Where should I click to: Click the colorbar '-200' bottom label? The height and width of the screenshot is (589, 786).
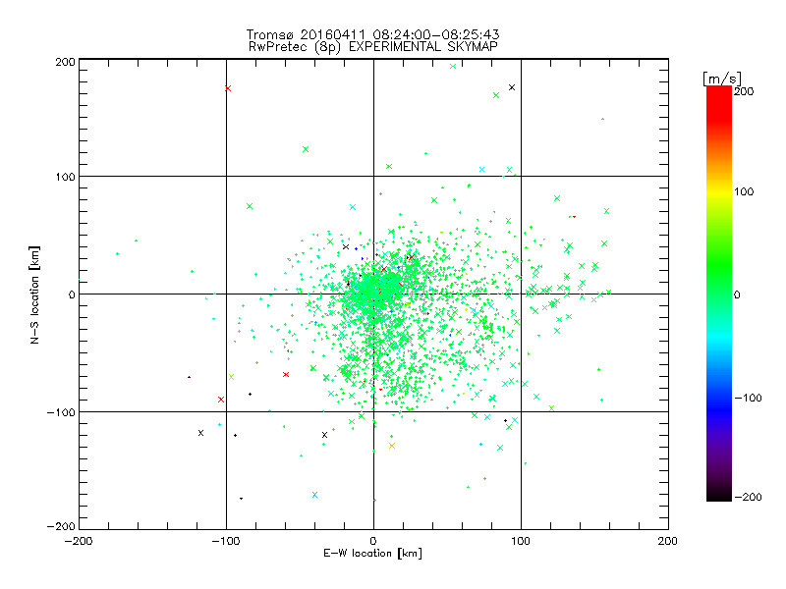[748, 497]
